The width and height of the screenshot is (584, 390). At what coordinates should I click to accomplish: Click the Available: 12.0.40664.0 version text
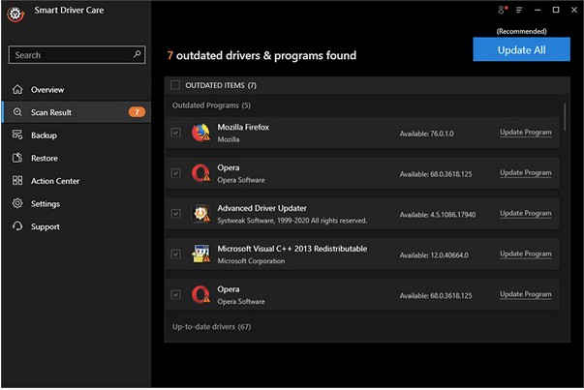[x=434, y=255]
